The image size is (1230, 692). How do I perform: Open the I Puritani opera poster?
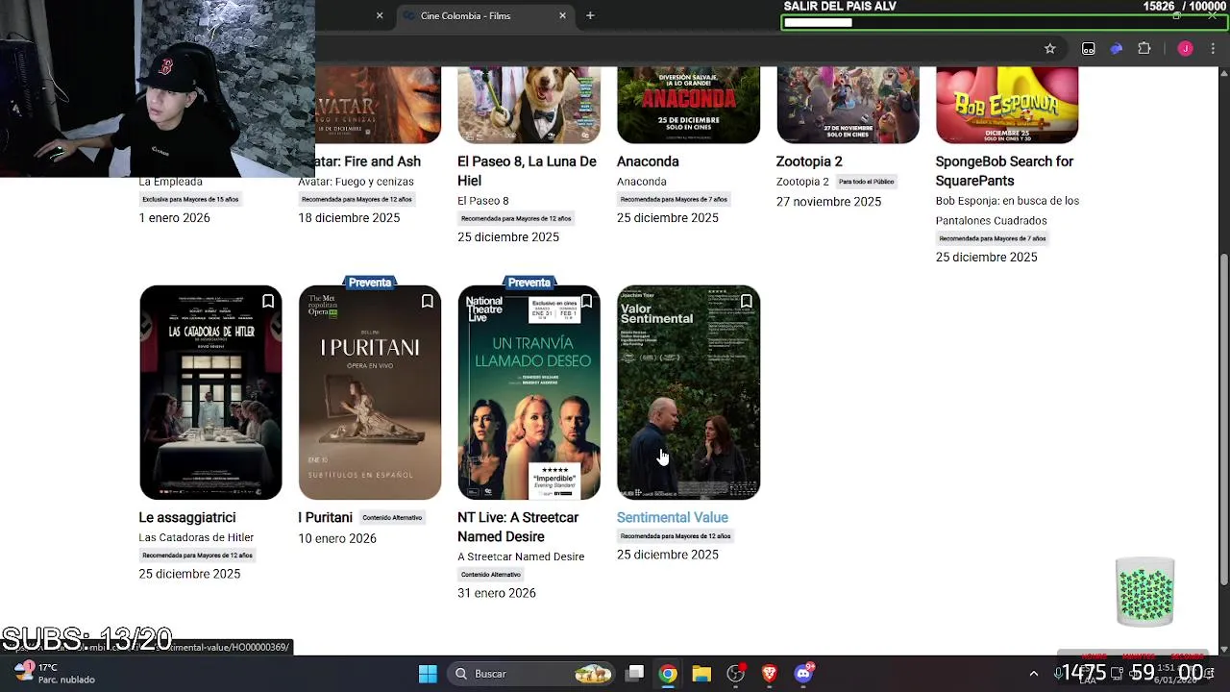pyautogui.click(x=370, y=392)
